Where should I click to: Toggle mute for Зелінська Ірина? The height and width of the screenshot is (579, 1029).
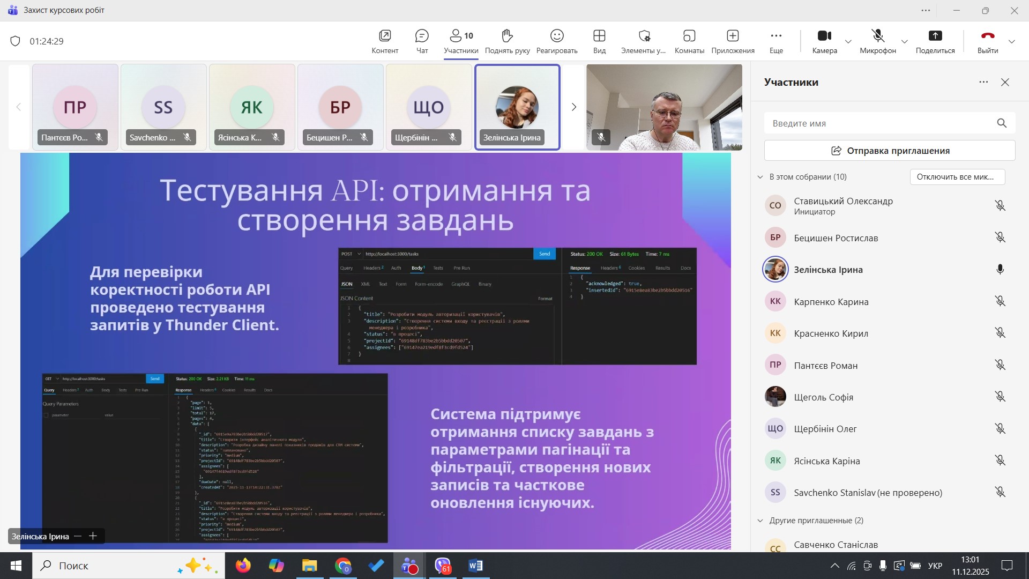(1000, 270)
